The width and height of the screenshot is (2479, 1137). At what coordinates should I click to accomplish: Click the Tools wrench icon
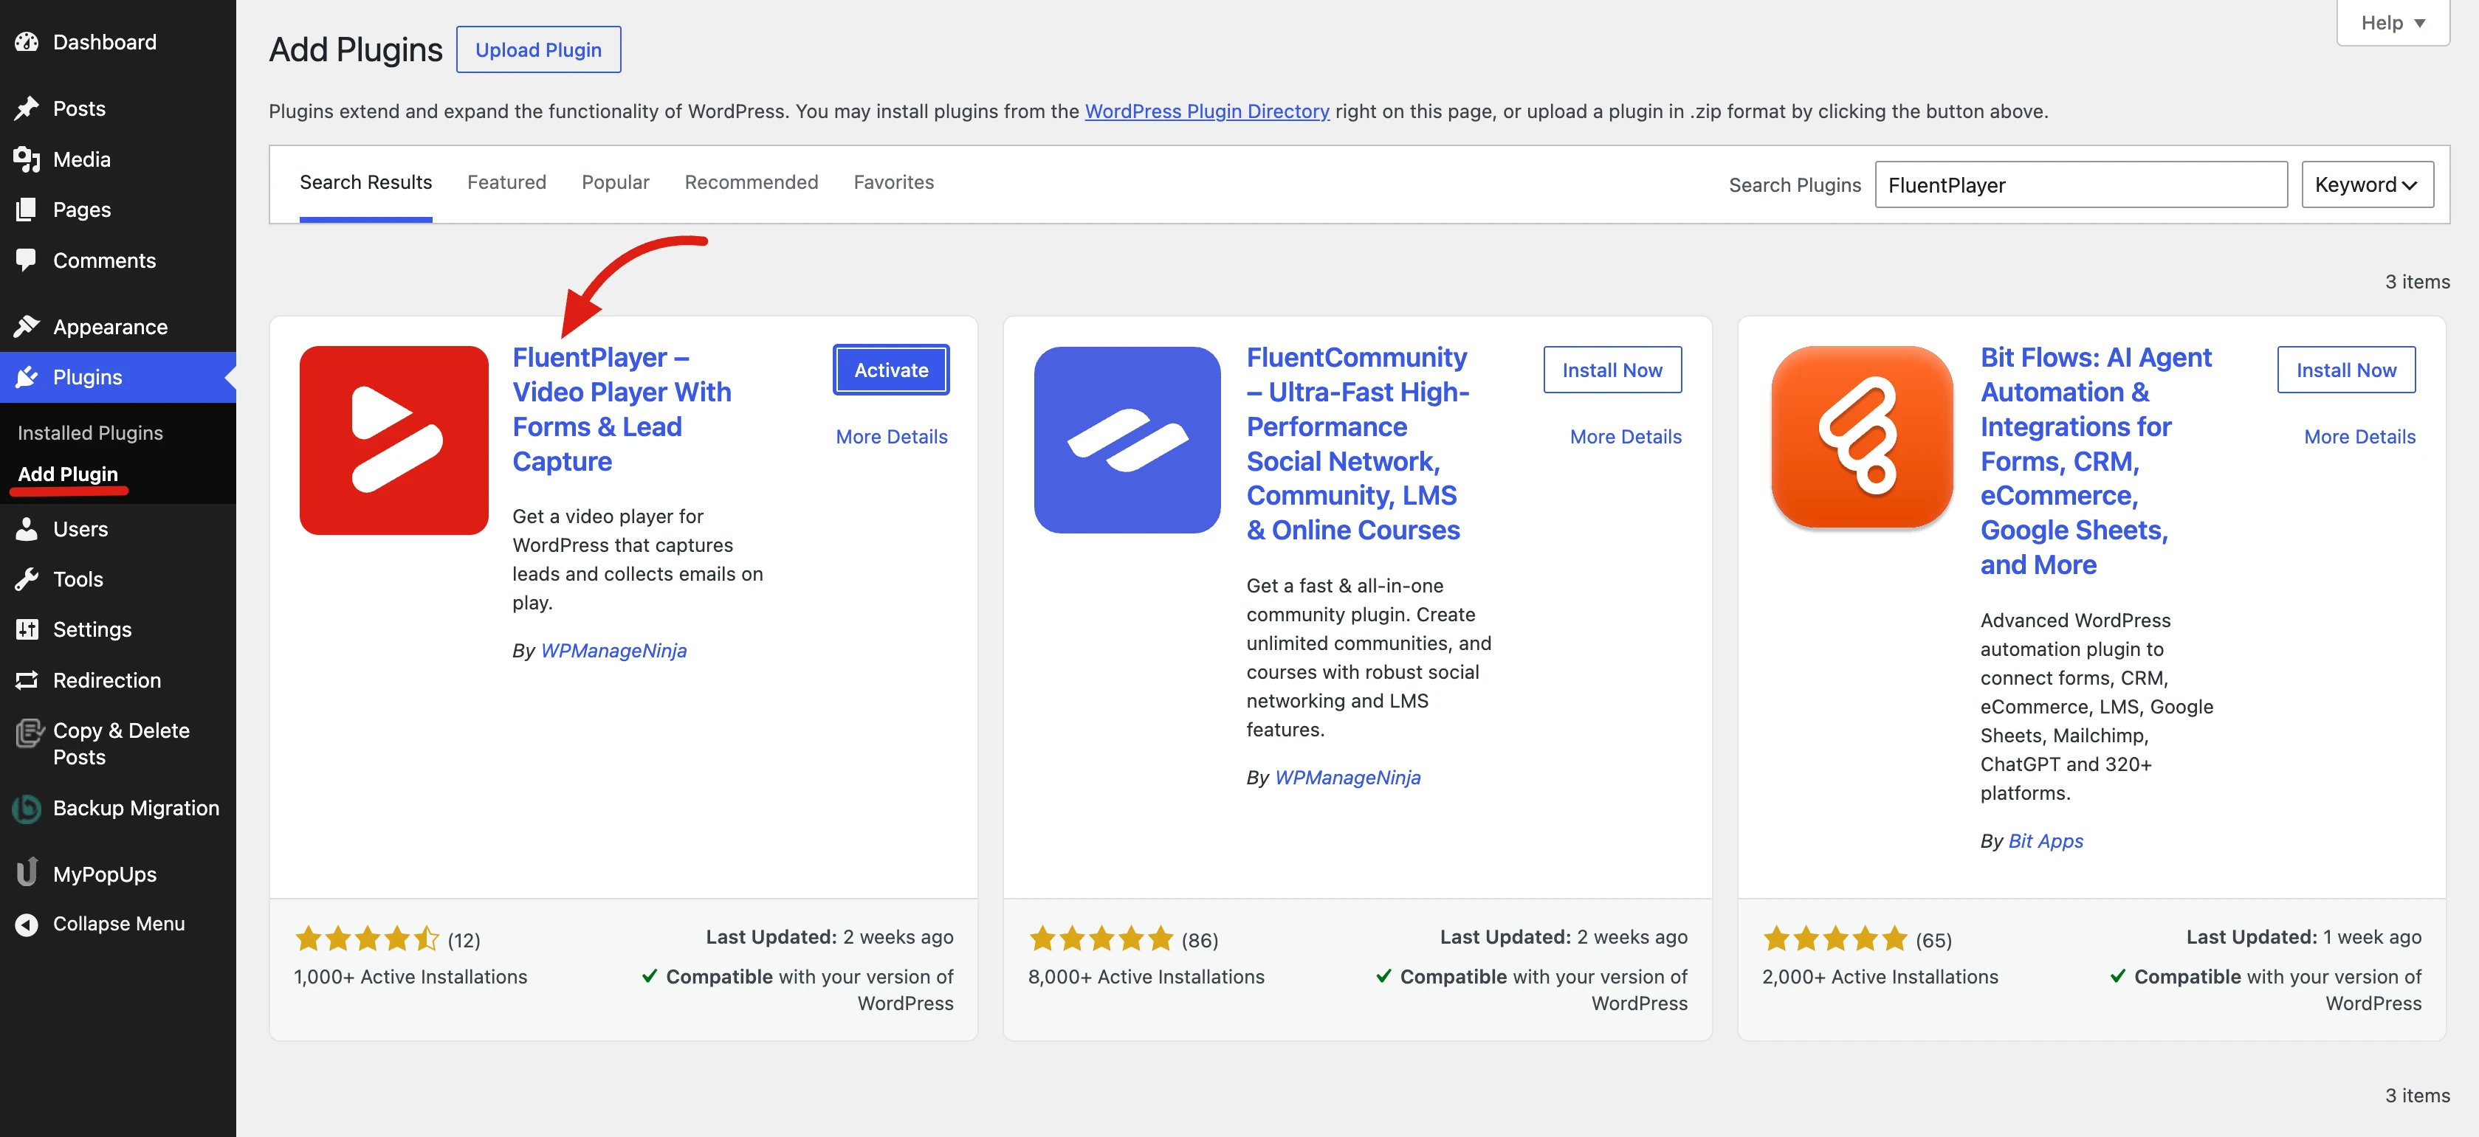pyautogui.click(x=27, y=579)
